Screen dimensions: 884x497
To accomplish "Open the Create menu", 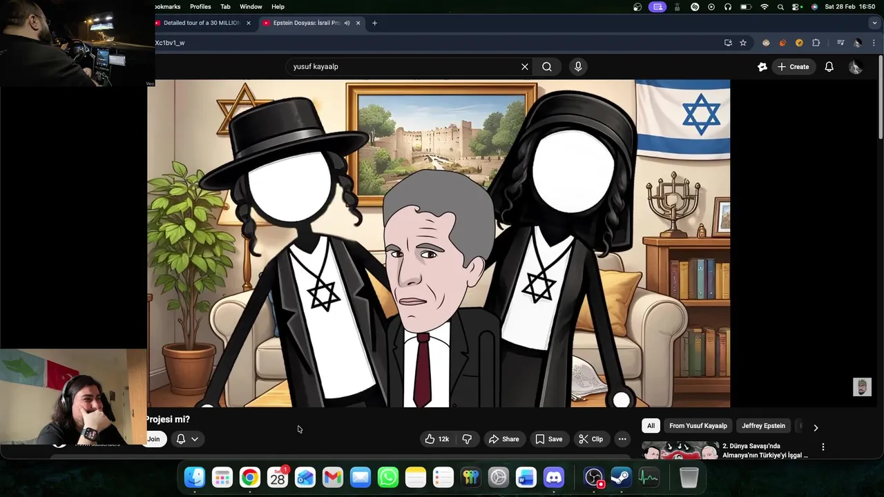I will pyautogui.click(x=793, y=67).
